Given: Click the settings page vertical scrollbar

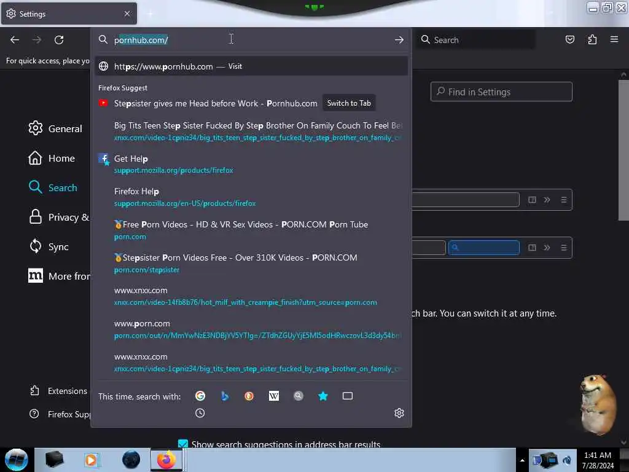Looking at the screenshot, I should [x=623, y=151].
